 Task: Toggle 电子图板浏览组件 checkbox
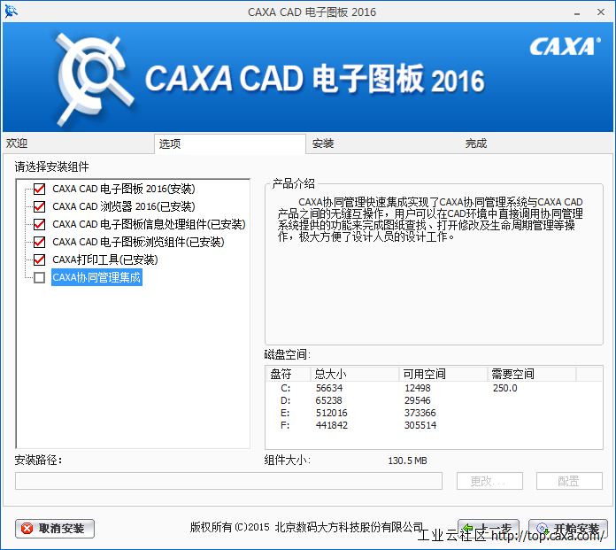tap(39, 242)
